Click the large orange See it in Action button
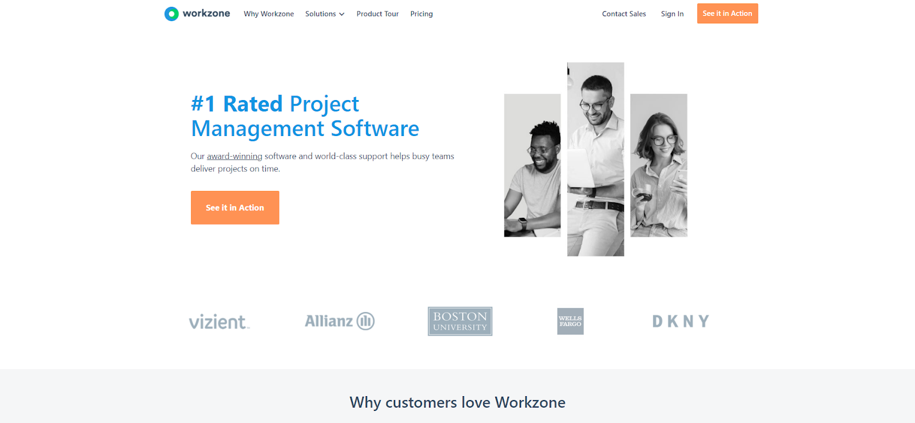915x423 pixels. click(235, 207)
